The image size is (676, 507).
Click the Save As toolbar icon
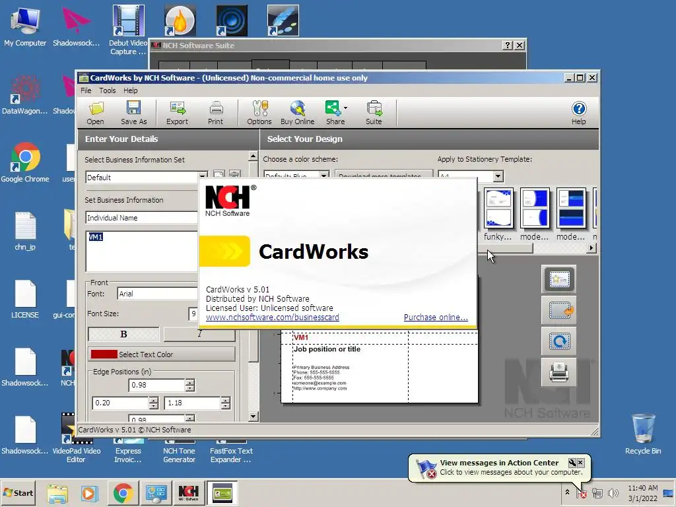(x=133, y=114)
